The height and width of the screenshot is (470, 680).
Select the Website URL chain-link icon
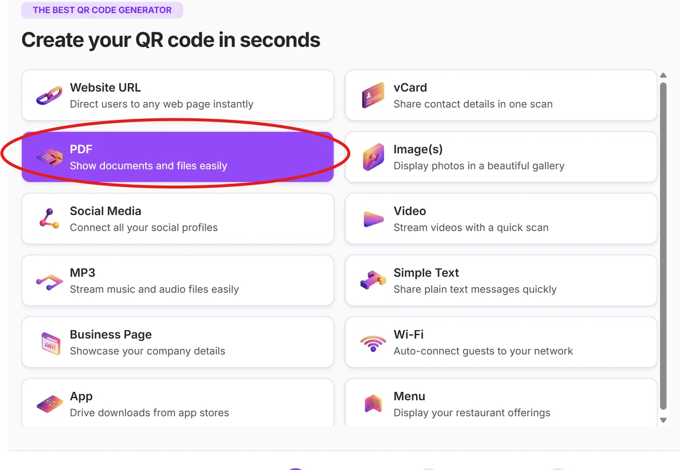pos(49,95)
